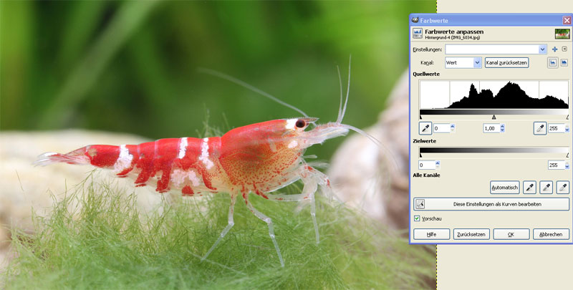Image resolution: width=573 pixels, height=290 pixels.
Task: Click Diese Einstellungen als Kurven bearbeiten
Action: click(491, 204)
